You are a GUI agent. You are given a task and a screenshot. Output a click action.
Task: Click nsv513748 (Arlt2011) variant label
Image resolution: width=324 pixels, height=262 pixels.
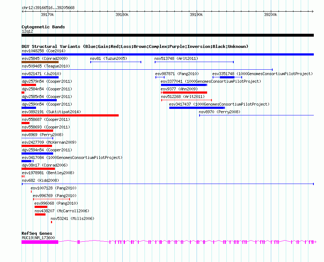click(x=176, y=58)
